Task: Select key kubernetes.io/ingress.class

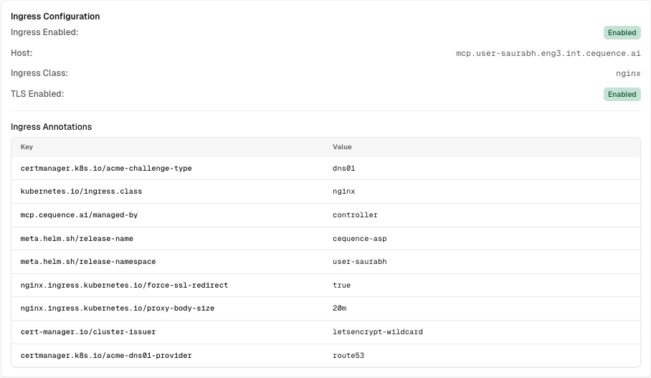Action: pos(82,192)
